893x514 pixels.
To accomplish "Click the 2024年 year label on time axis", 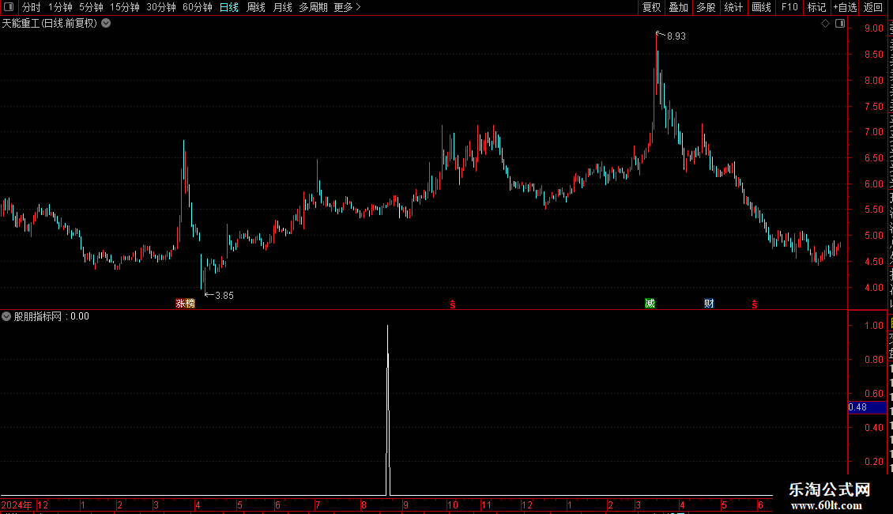I will 17,505.
